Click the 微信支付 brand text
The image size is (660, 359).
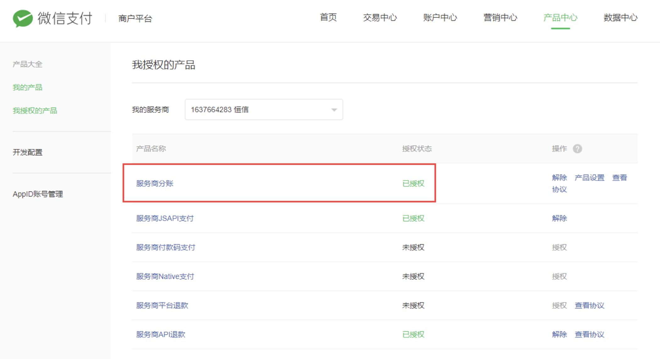(65, 18)
